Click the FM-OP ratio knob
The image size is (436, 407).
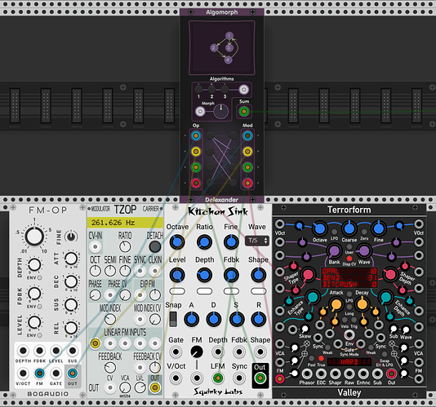34,237
